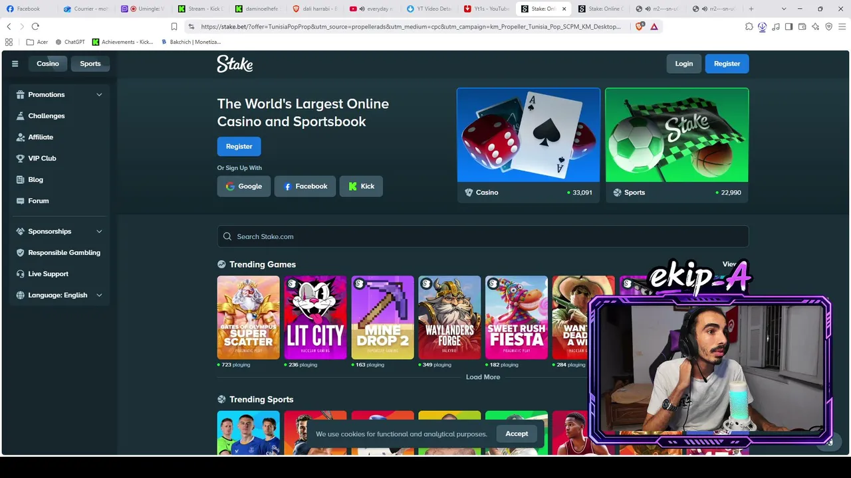Switch to the YT Video Details browser tab

click(429, 9)
